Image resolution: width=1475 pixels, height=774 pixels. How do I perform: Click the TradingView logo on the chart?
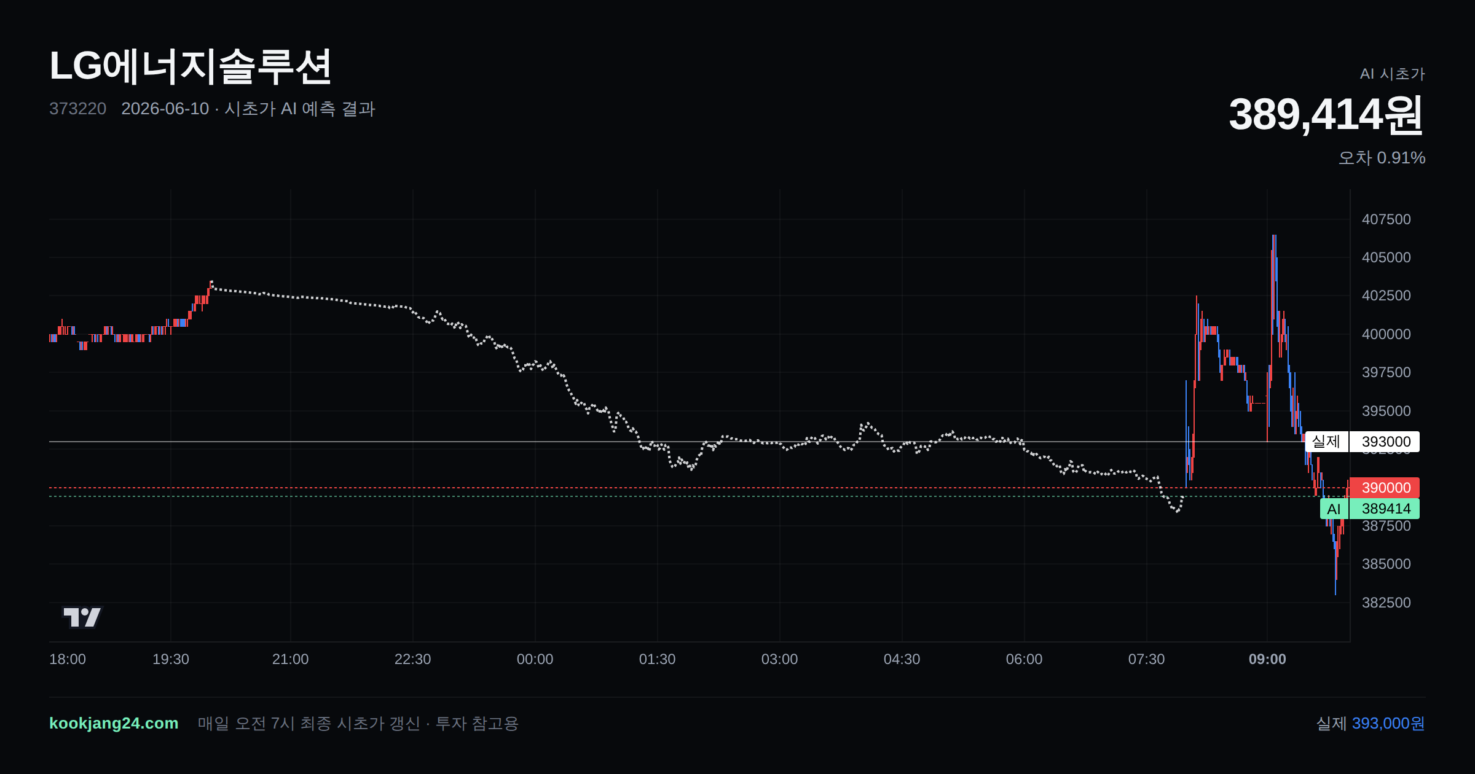82,617
